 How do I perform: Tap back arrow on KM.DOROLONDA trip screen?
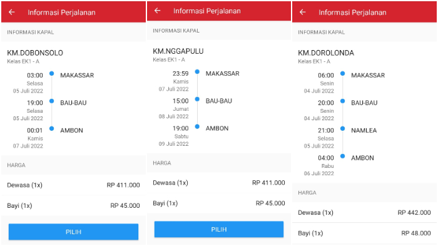302,12
